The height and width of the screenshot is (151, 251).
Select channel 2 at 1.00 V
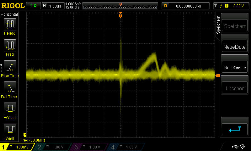53,147
